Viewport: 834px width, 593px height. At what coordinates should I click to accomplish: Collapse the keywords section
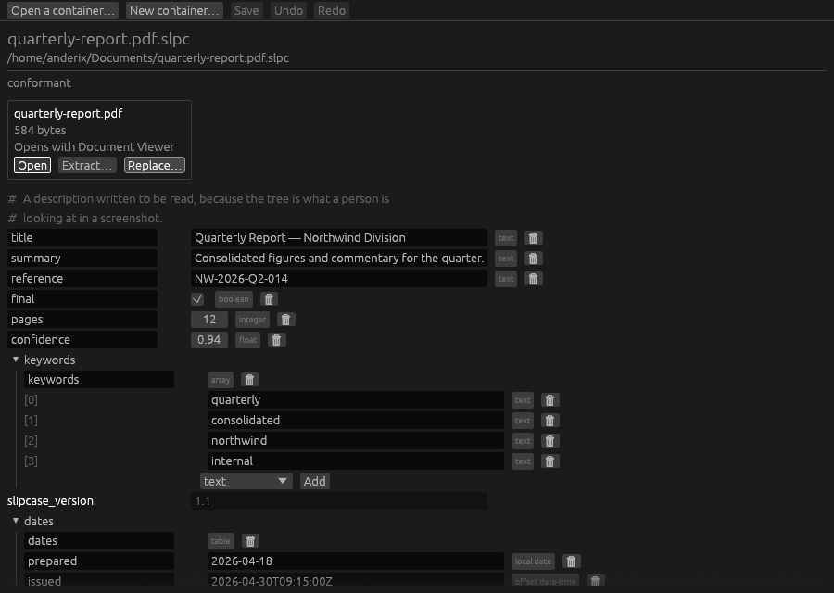tap(16, 360)
